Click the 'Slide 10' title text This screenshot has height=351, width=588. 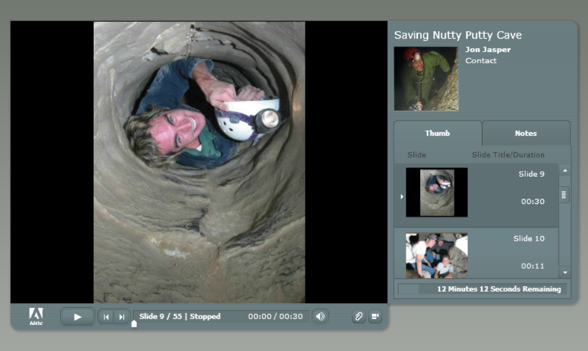pyautogui.click(x=529, y=238)
